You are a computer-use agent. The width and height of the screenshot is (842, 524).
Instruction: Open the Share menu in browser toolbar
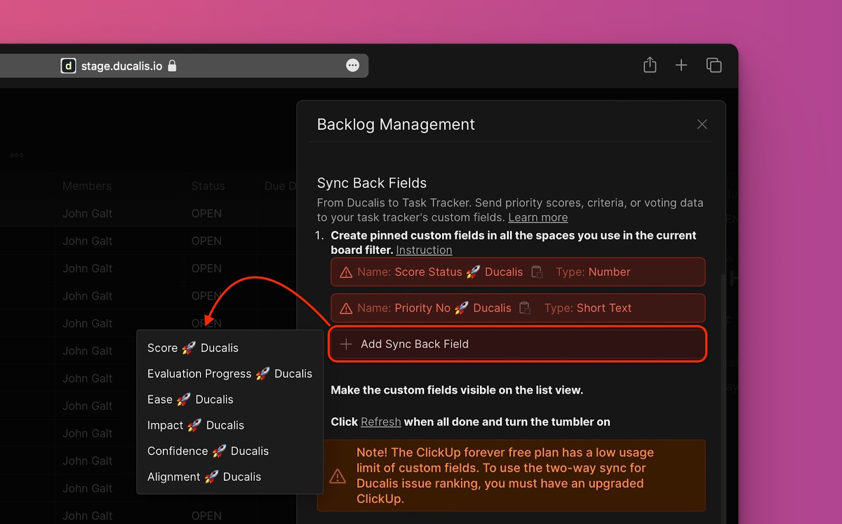pyautogui.click(x=649, y=65)
